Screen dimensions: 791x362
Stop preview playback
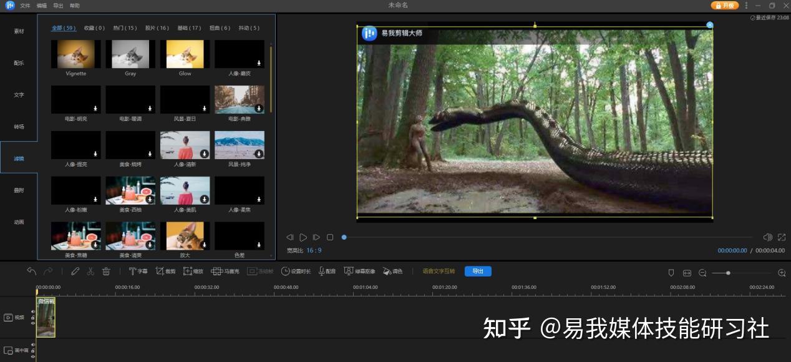point(330,237)
